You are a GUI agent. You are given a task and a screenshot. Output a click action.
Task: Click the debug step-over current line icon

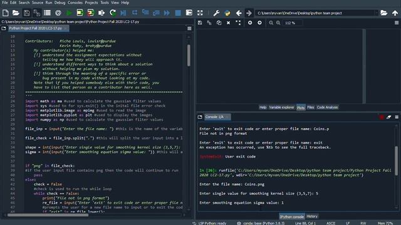(x=135, y=12)
